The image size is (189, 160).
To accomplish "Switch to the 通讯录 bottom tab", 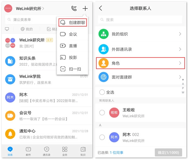I will pyautogui.click(x=47, y=151).
